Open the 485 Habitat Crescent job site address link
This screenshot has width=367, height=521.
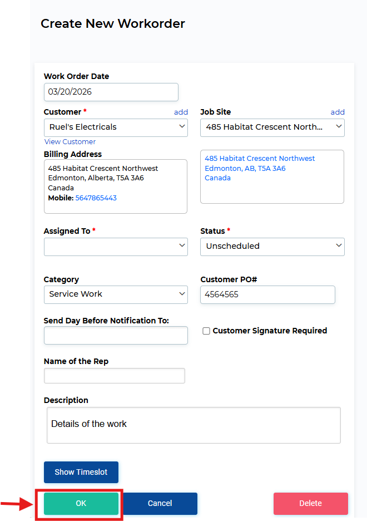[260, 159]
